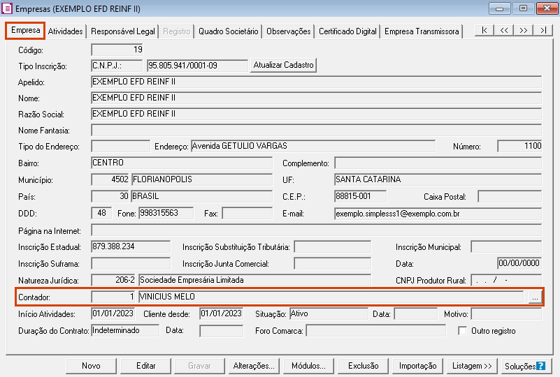Click the Soluções help question mark button
Viewport: 560px width, 377px height.
tap(540, 366)
